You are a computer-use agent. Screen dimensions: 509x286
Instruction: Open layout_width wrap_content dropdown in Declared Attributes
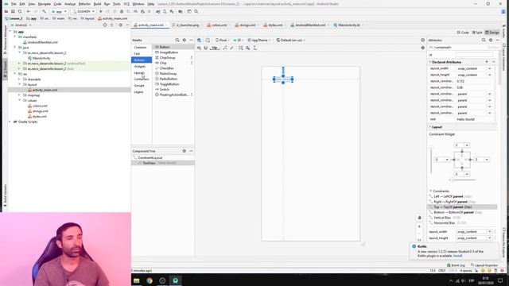490,68
